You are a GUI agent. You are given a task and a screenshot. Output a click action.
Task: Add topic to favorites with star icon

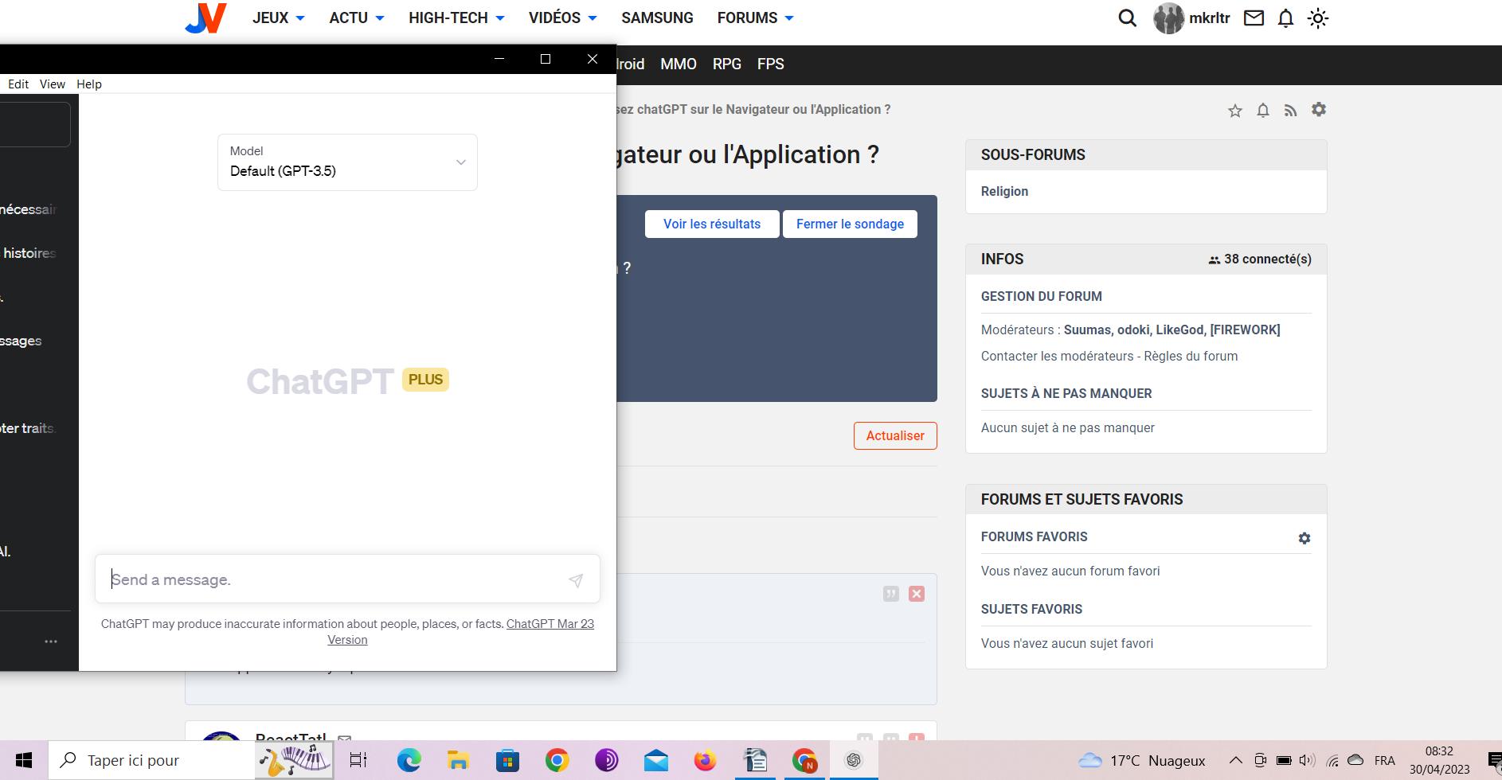(x=1235, y=111)
